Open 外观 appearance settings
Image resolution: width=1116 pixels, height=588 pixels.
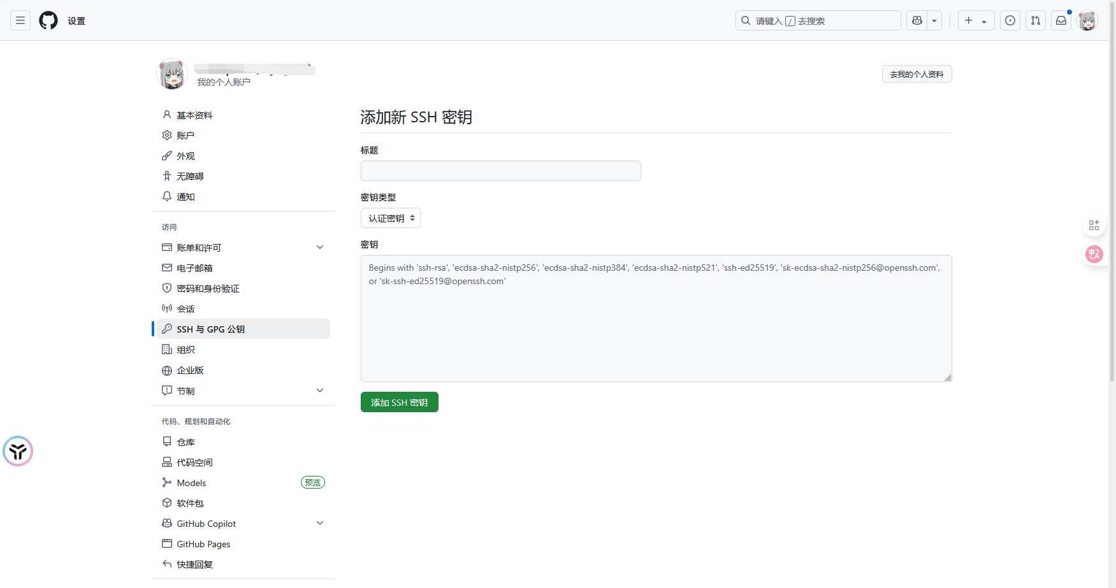[243, 155]
